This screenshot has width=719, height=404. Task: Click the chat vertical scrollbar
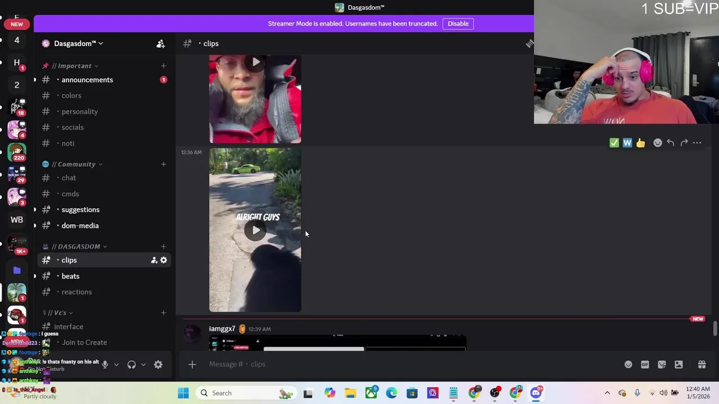715,329
